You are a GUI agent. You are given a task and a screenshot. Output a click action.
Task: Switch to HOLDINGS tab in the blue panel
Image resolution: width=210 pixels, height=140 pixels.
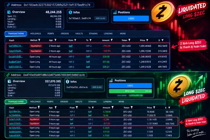(x=36, y=34)
